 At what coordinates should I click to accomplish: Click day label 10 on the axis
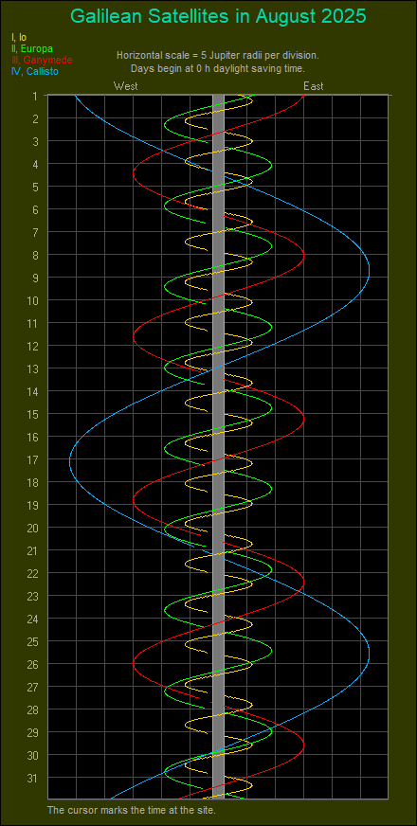(x=32, y=300)
